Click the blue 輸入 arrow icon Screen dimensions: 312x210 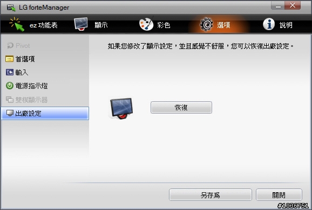coord(10,72)
